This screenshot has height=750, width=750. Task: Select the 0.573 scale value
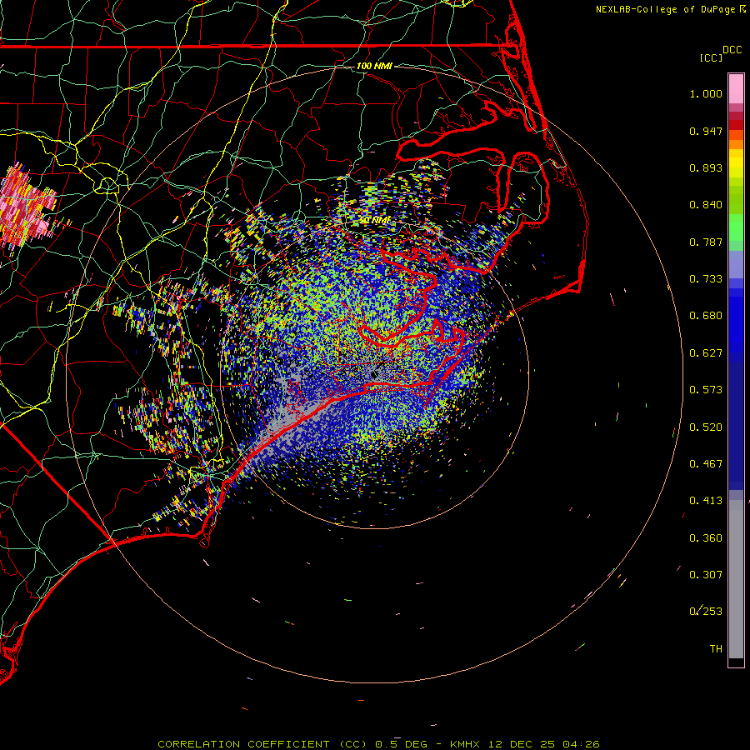pyautogui.click(x=706, y=390)
